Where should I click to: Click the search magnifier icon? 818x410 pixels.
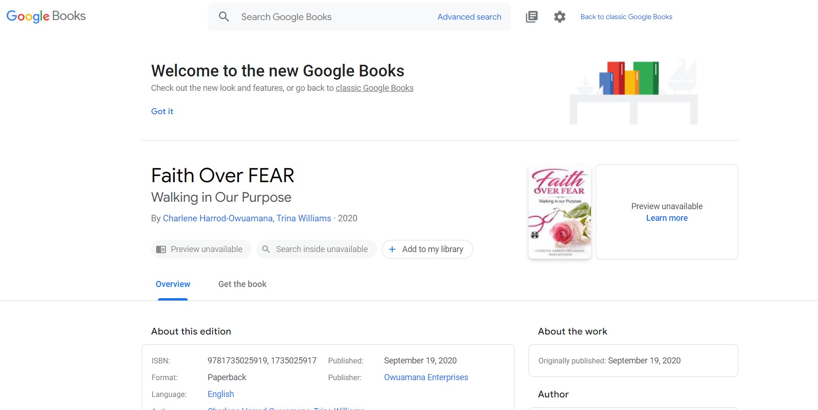click(224, 17)
